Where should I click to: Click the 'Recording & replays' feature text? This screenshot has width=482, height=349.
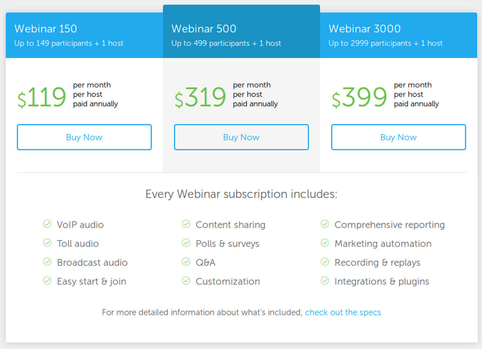[378, 262]
